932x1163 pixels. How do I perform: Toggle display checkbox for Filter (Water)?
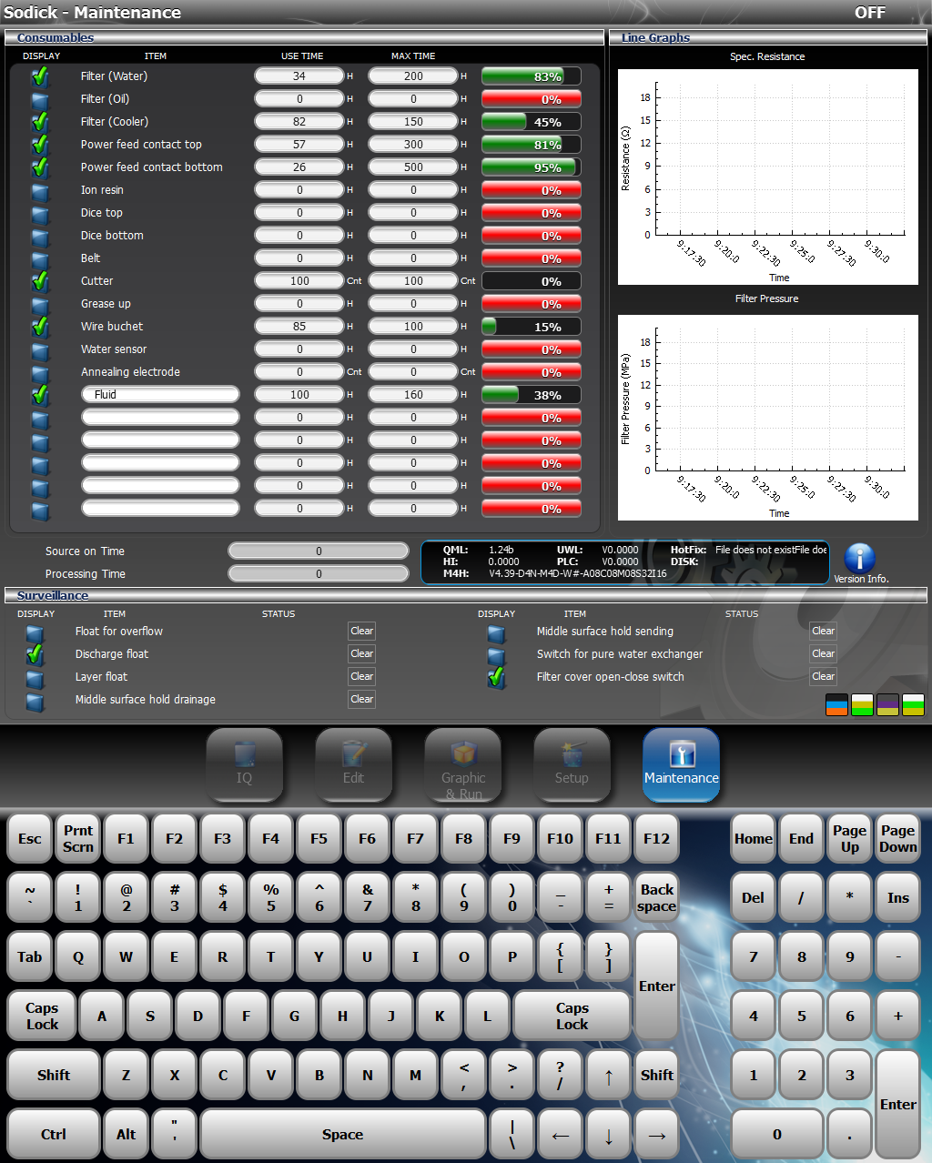40,76
